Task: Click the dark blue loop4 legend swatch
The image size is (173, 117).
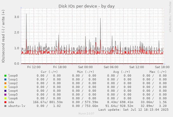Action: 5,91
